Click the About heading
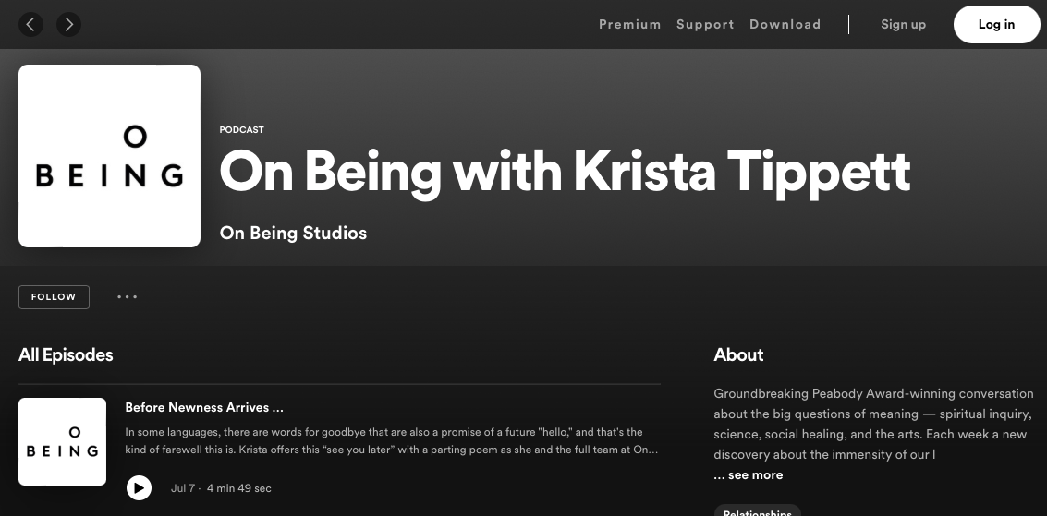Image resolution: width=1047 pixels, height=516 pixels. (738, 354)
